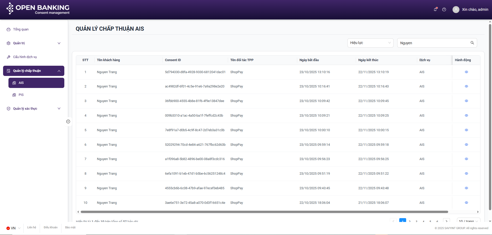Click the notification bell icon
This screenshot has height=235, width=492.
click(435, 9)
